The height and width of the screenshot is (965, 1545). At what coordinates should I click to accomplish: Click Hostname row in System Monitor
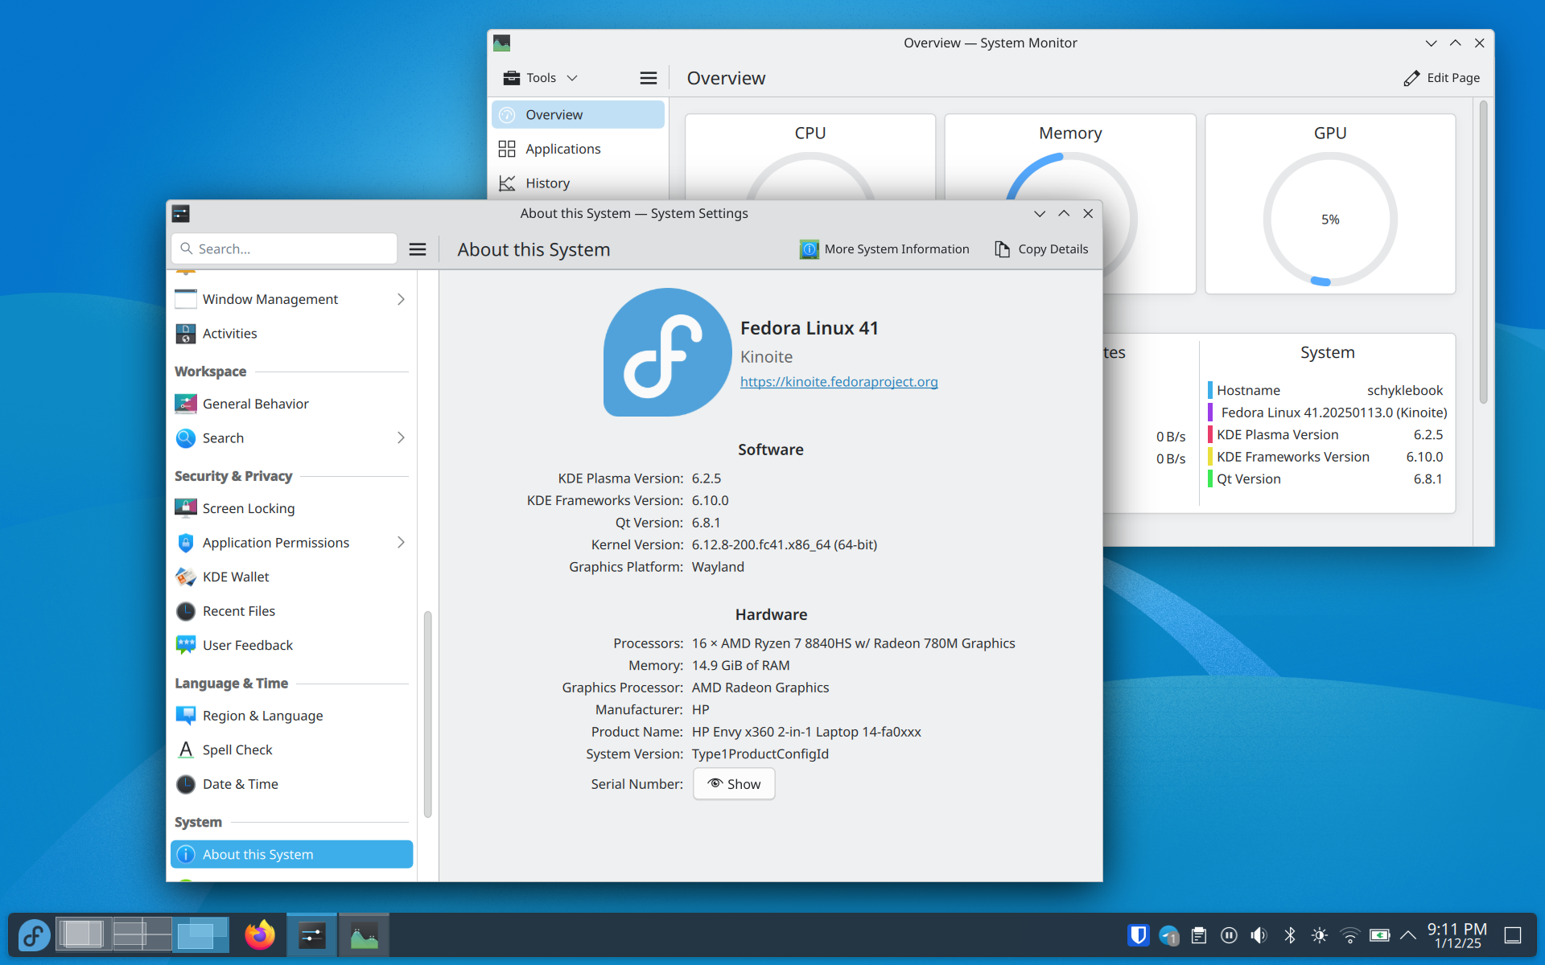(x=1326, y=390)
